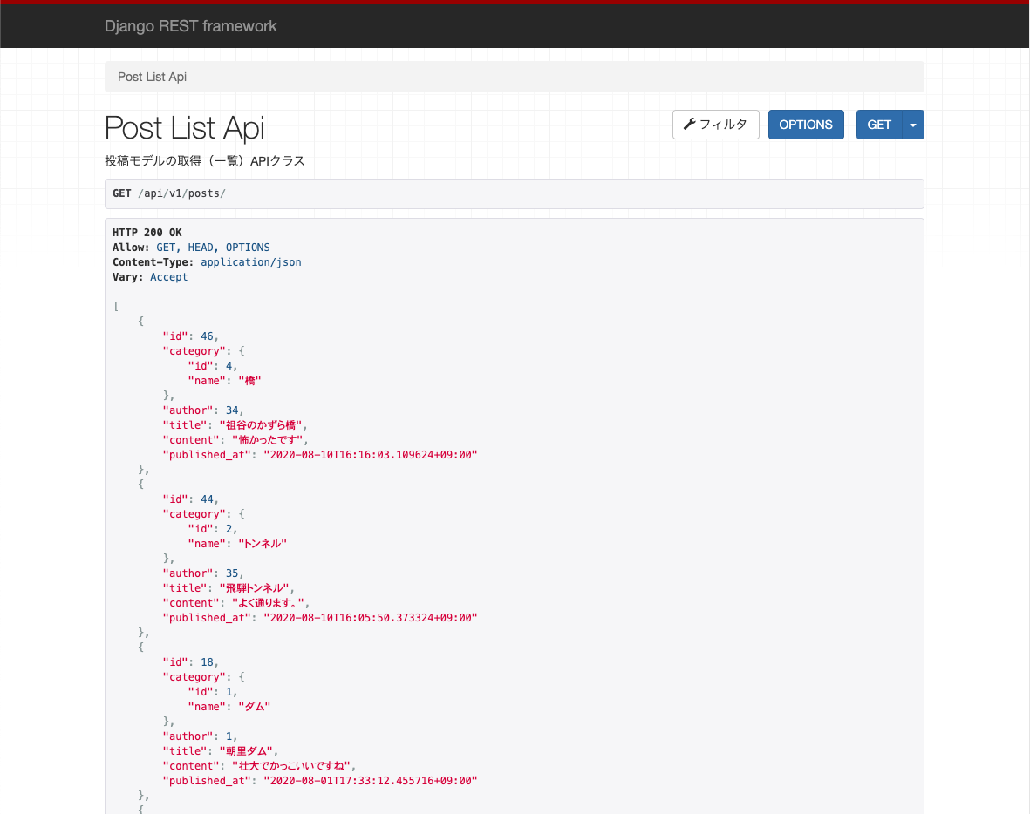Viewport: 1030px width, 814px height.
Task: Click the "id": 18 line
Action: [x=190, y=662]
